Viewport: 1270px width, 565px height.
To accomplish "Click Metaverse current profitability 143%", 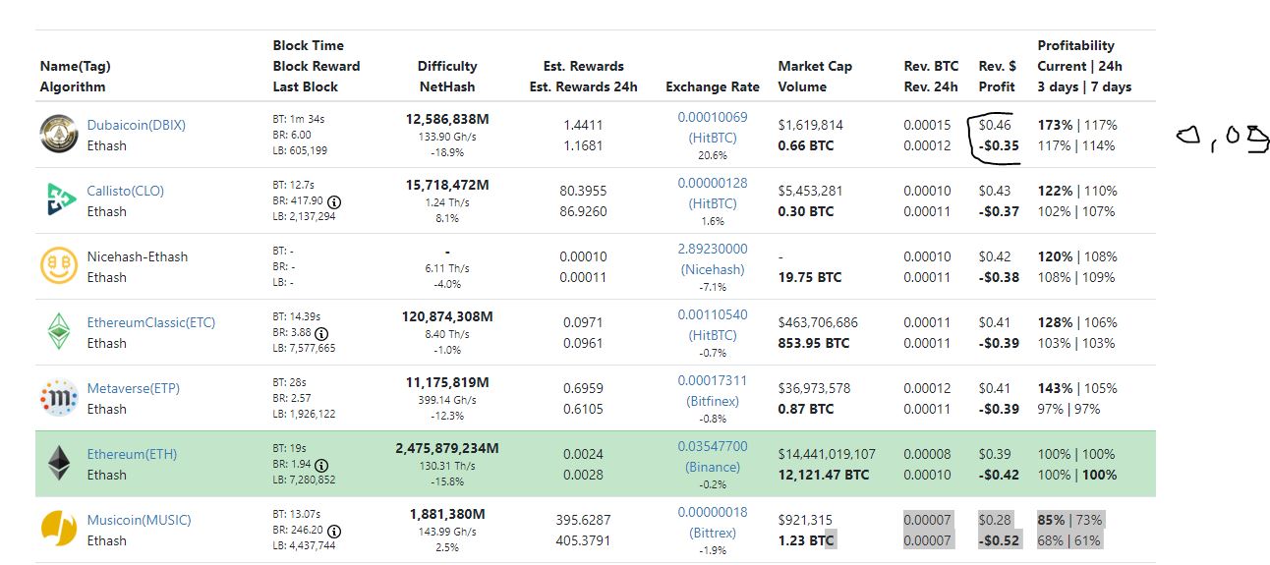I will click(x=1055, y=388).
